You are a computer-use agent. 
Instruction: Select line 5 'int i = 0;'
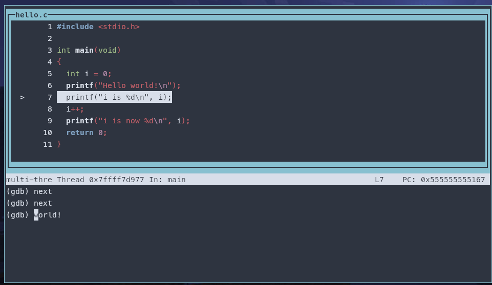click(89, 74)
